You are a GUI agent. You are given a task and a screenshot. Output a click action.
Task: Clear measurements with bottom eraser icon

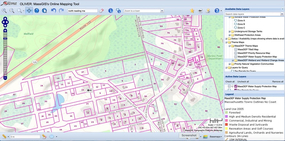click(44, 137)
